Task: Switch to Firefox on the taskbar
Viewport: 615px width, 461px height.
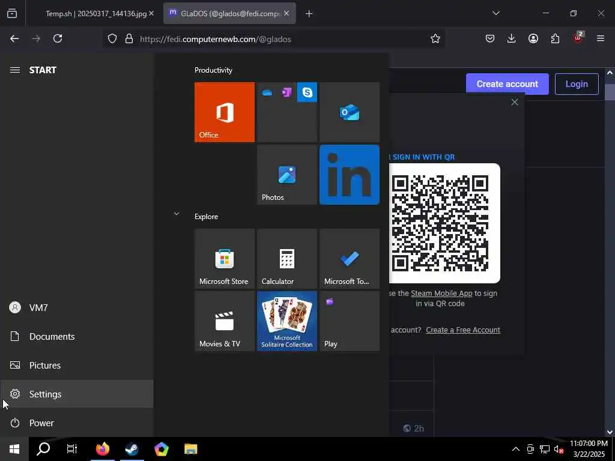Action: point(102,449)
